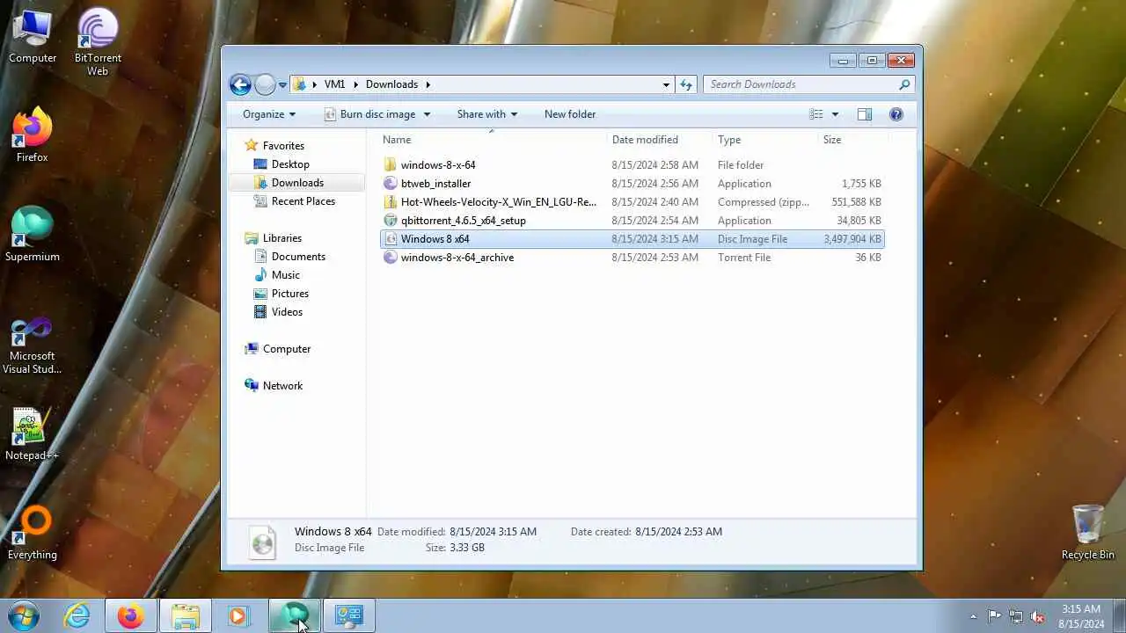Open the control panel taskbar item
Image resolution: width=1126 pixels, height=633 pixels.
[348, 615]
